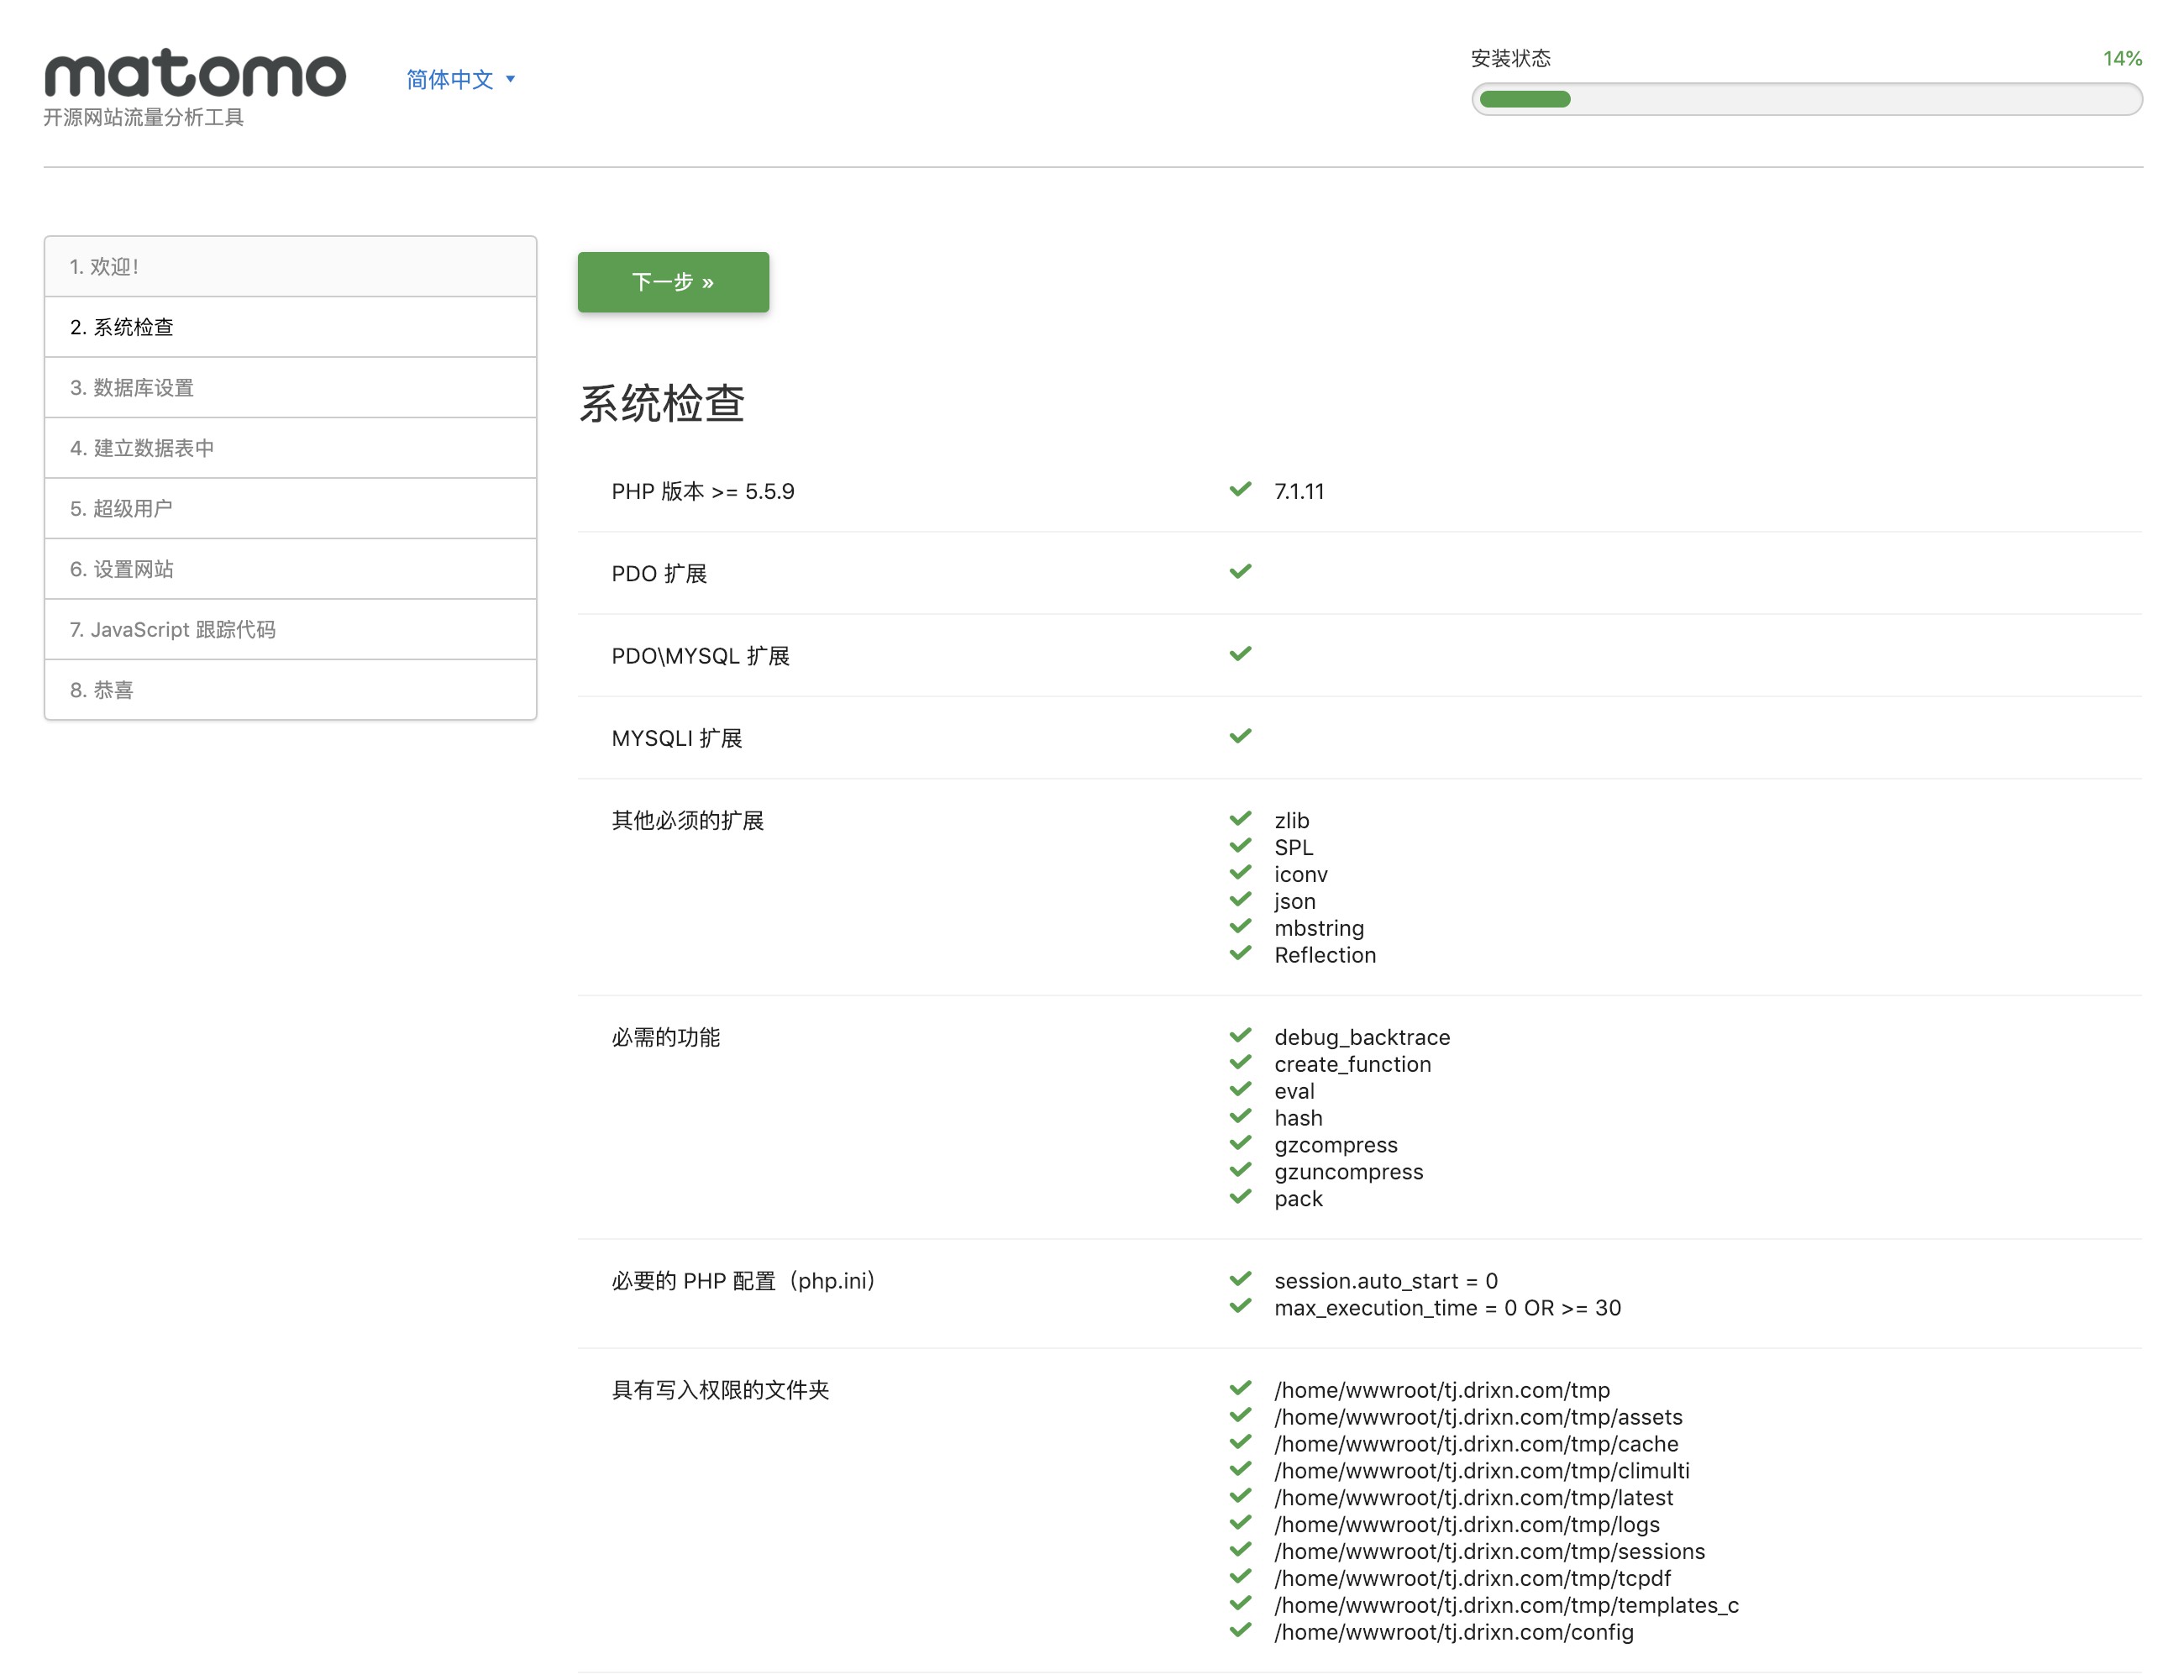Click the checkmark beside debug_backtrace
This screenshot has height=1680, width=2184.
(1240, 1035)
